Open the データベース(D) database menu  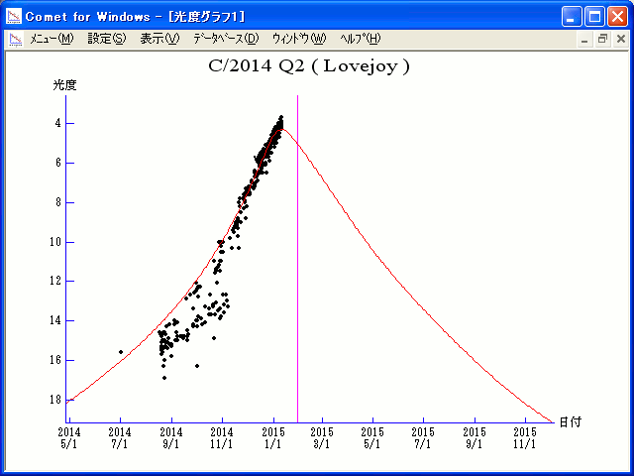pos(225,39)
